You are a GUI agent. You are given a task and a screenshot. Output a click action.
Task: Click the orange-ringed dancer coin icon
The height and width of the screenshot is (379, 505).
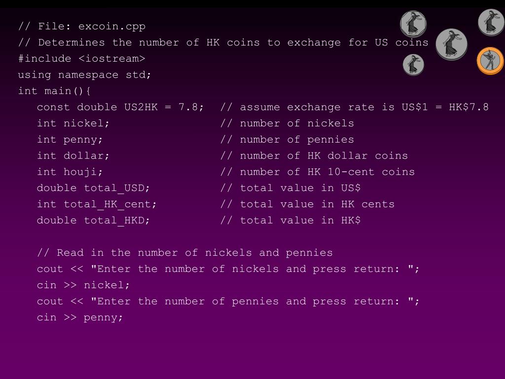[x=490, y=61]
